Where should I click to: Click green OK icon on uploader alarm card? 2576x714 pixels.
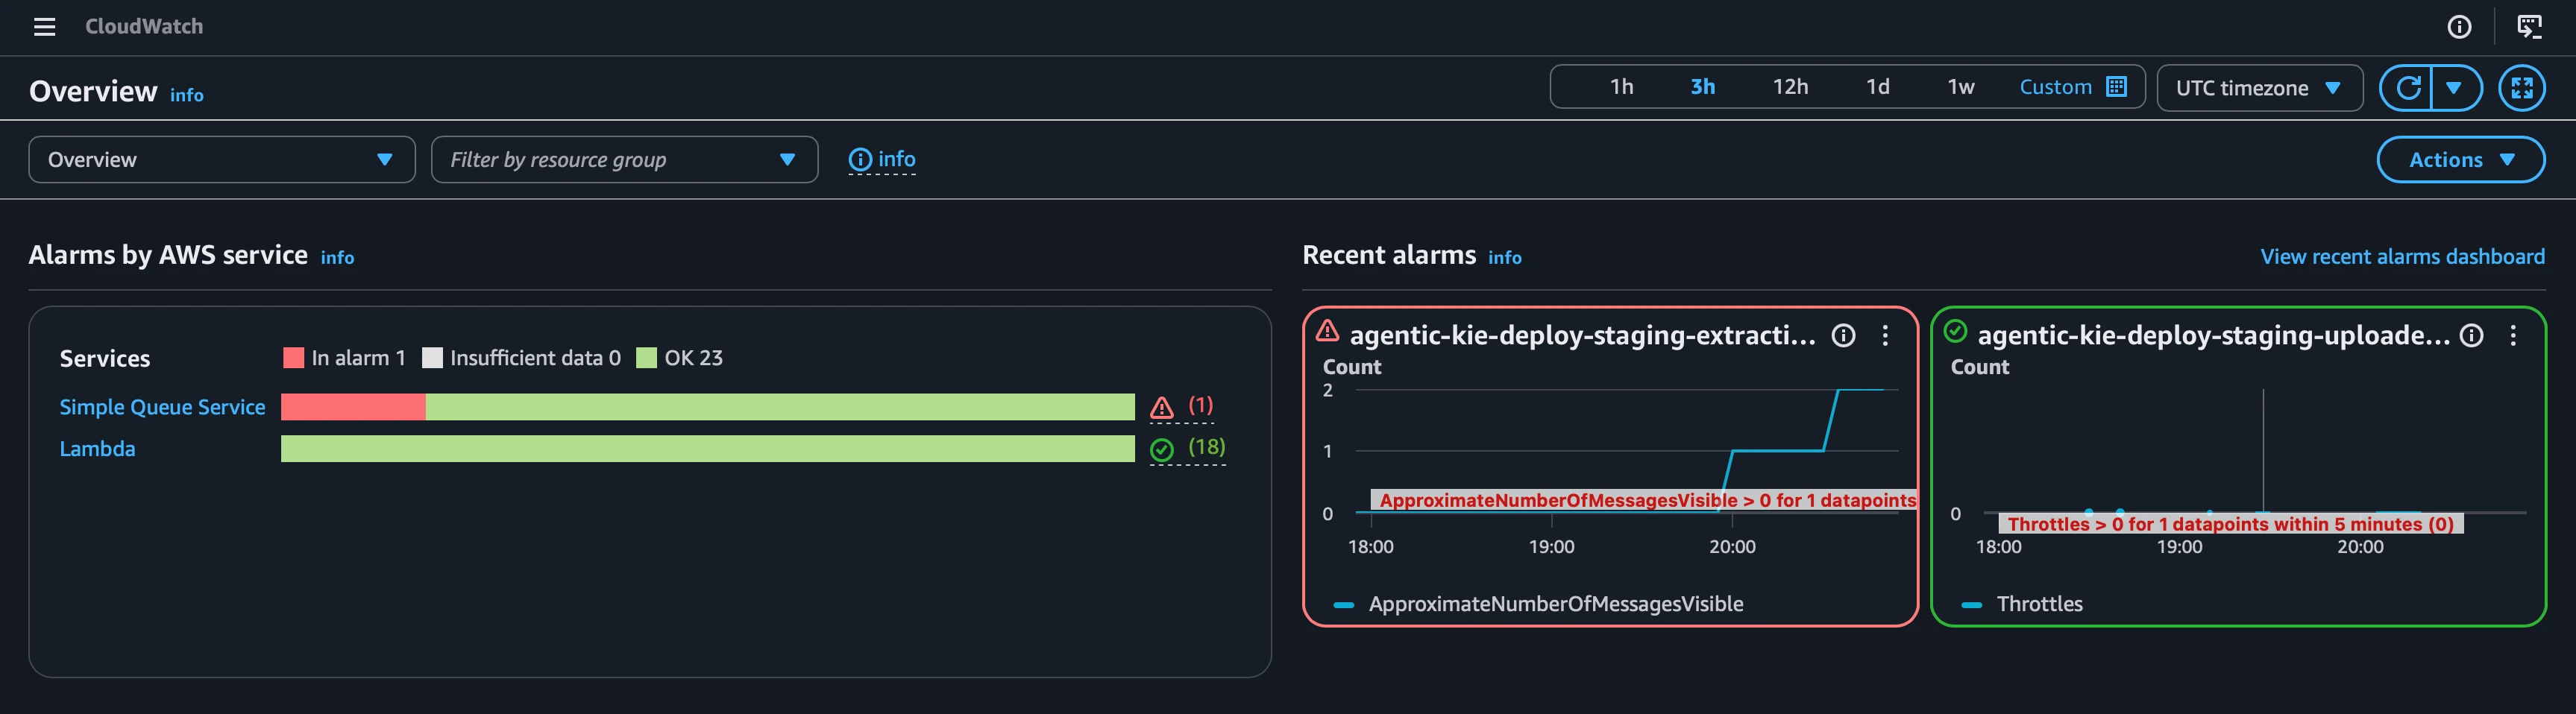coord(1955,330)
